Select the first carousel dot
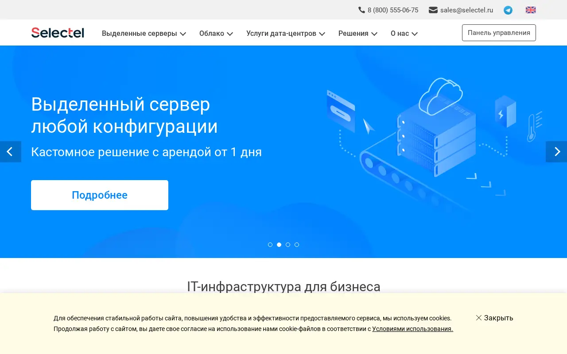The height and width of the screenshot is (354, 567). [270, 245]
